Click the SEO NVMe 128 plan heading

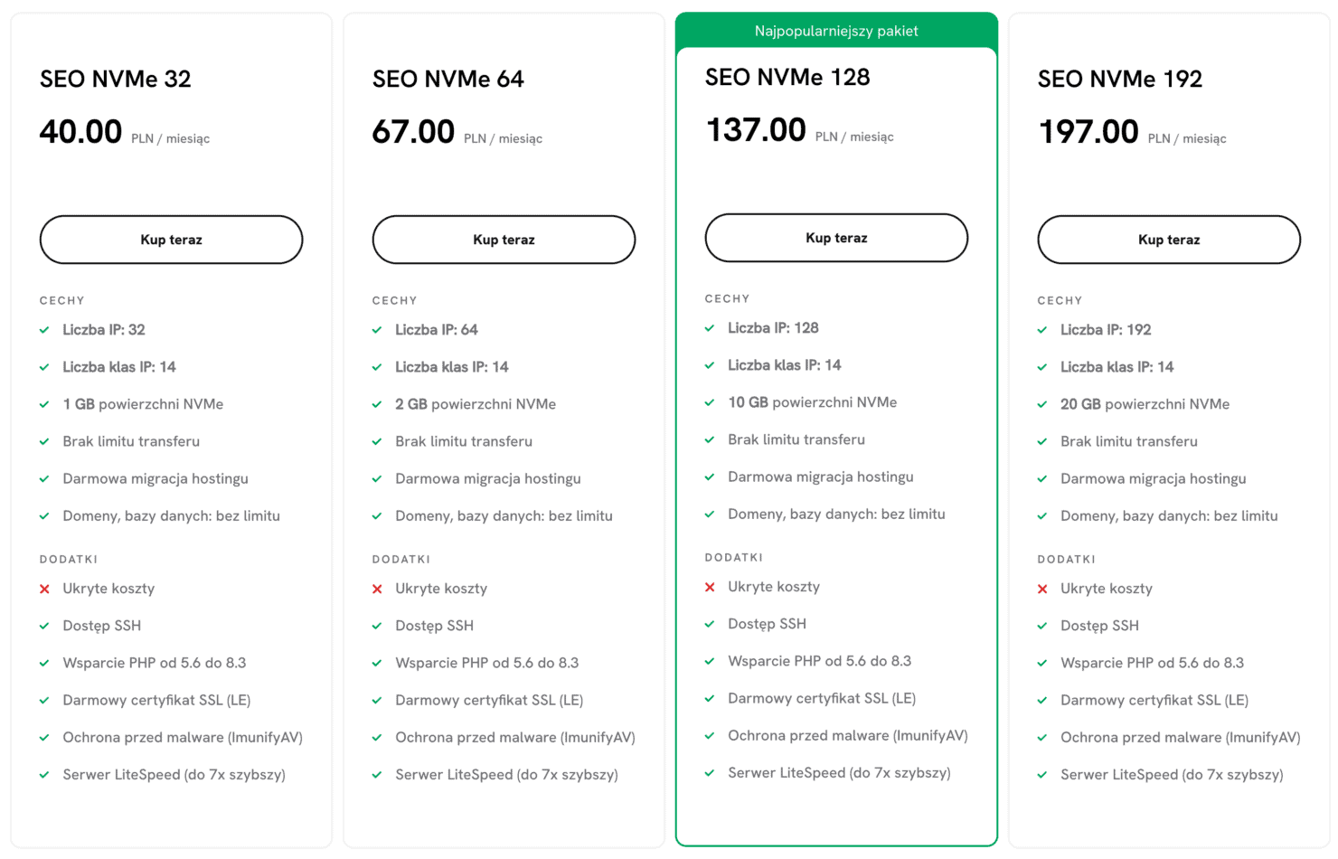787,78
